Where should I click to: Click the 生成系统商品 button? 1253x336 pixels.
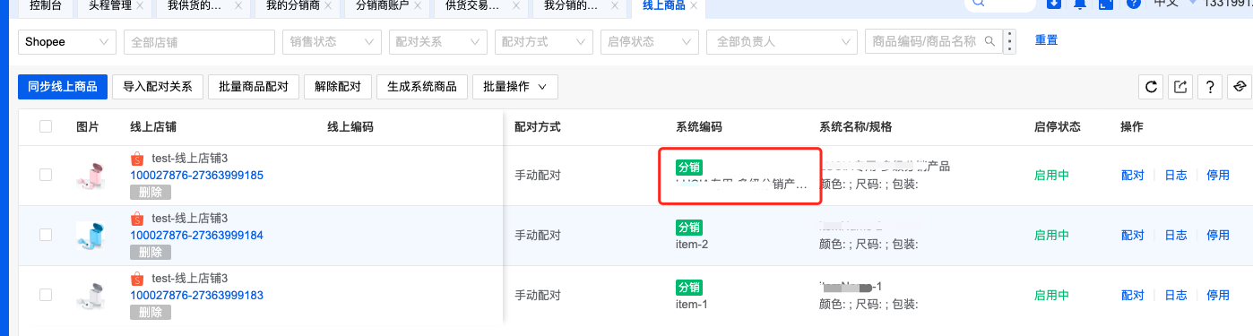pyautogui.click(x=422, y=87)
